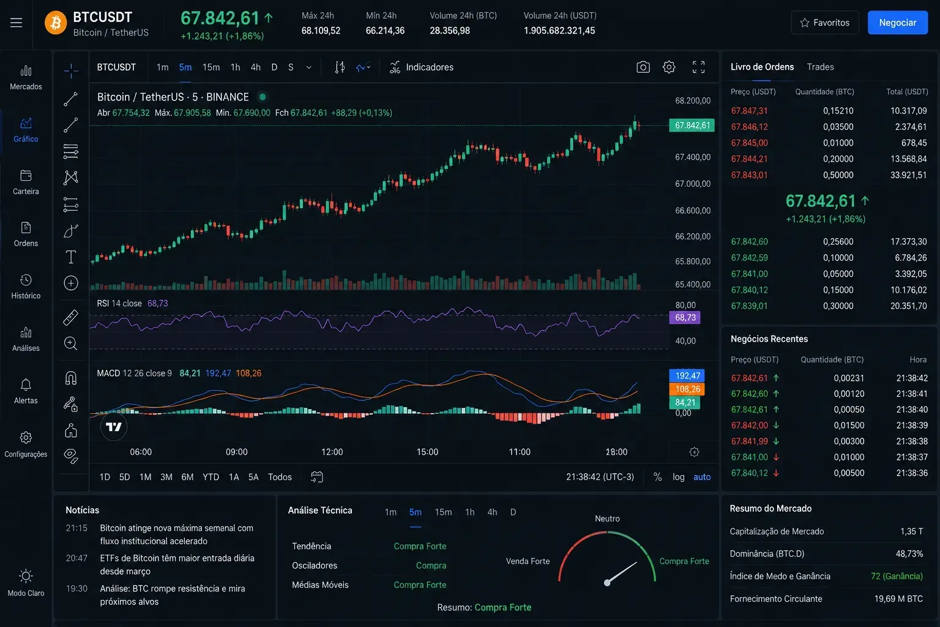Viewport: 940px width, 627px height.
Task: Open the Mercados sidebar section
Action: pyautogui.click(x=26, y=77)
